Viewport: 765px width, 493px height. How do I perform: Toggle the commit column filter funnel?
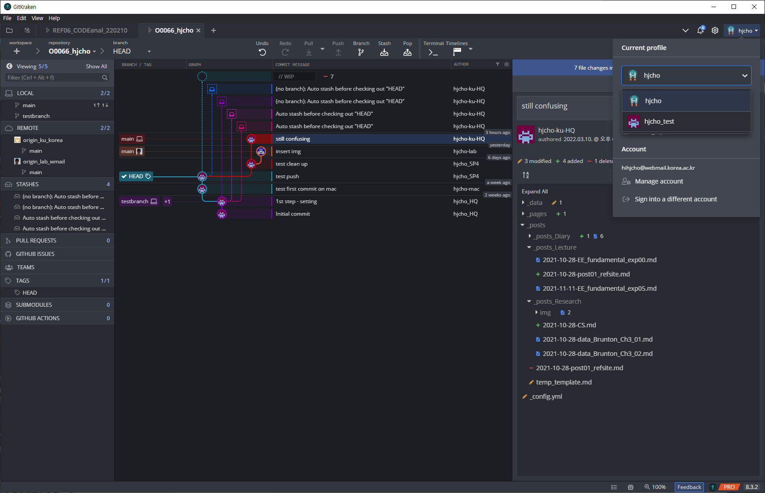pos(498,64)
